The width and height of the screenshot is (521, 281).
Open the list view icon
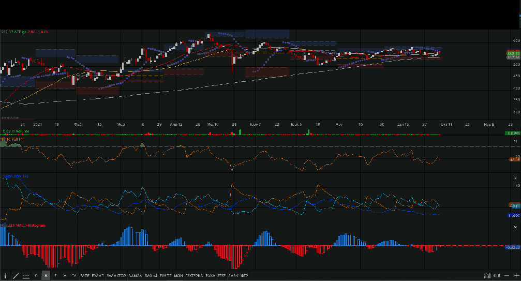26,276
